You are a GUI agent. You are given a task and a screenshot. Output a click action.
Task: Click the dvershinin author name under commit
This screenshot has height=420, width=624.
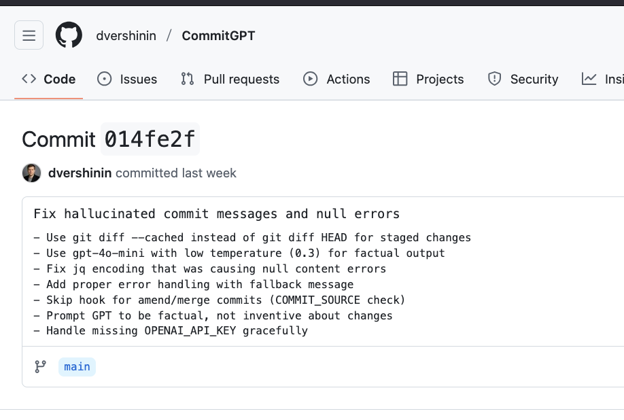(80, 173)
